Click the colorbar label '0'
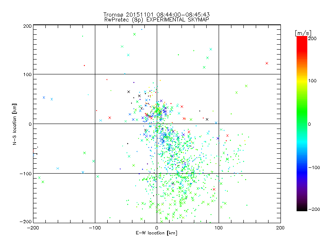330x248 pixels. (309, 124)
